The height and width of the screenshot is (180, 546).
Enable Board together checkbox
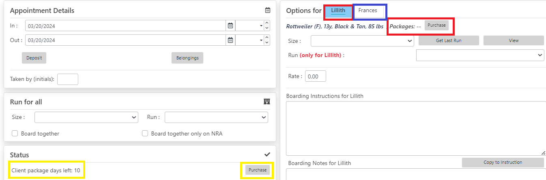coord(15,133)
